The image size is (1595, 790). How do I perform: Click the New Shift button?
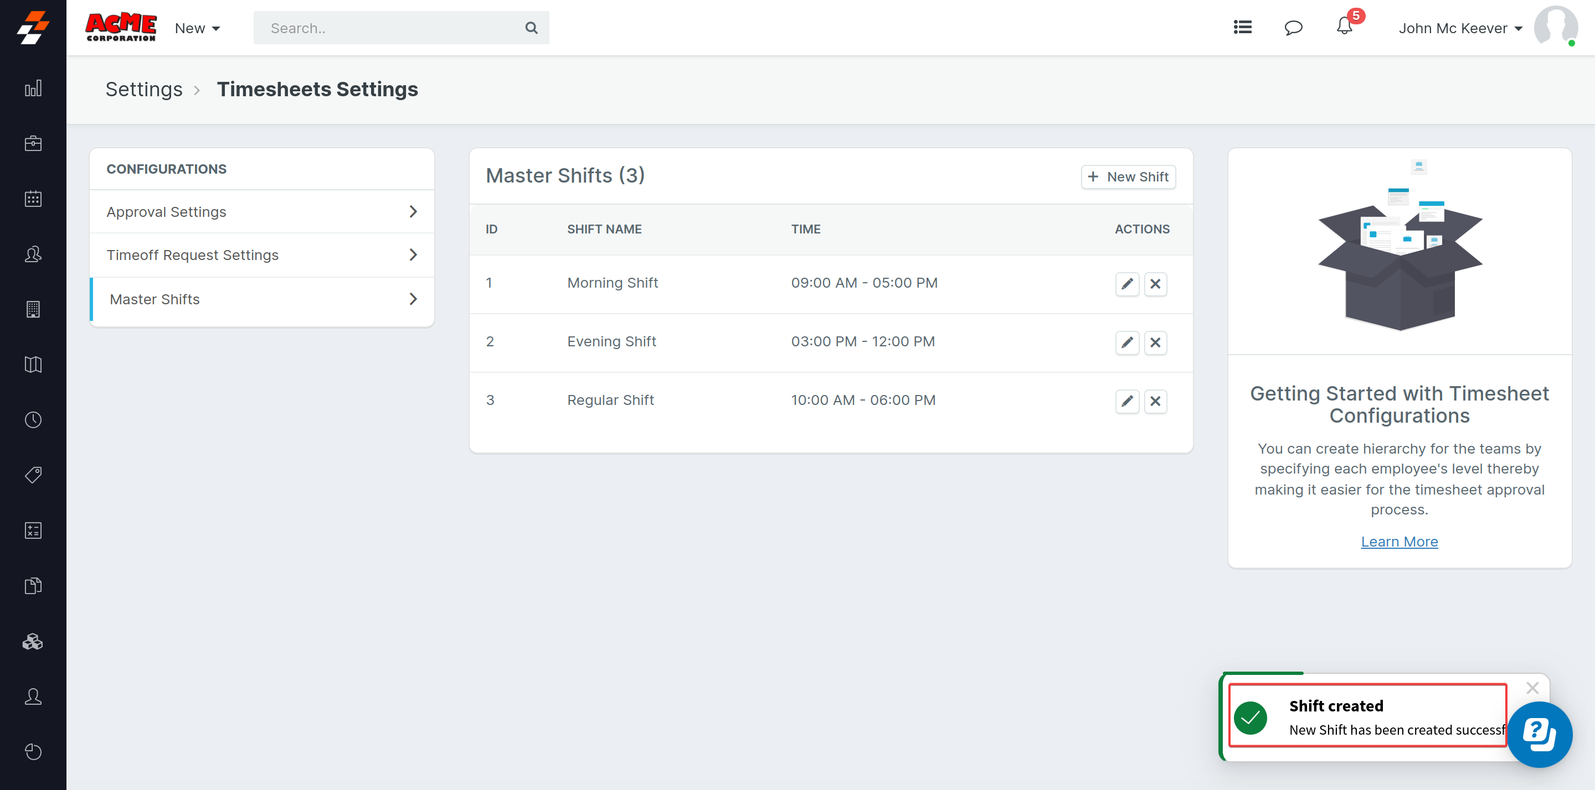point(1128,177)
